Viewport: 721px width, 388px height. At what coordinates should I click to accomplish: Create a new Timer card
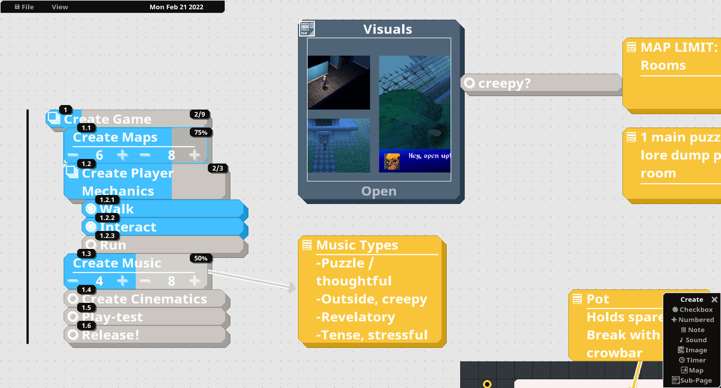click(692, 360)
